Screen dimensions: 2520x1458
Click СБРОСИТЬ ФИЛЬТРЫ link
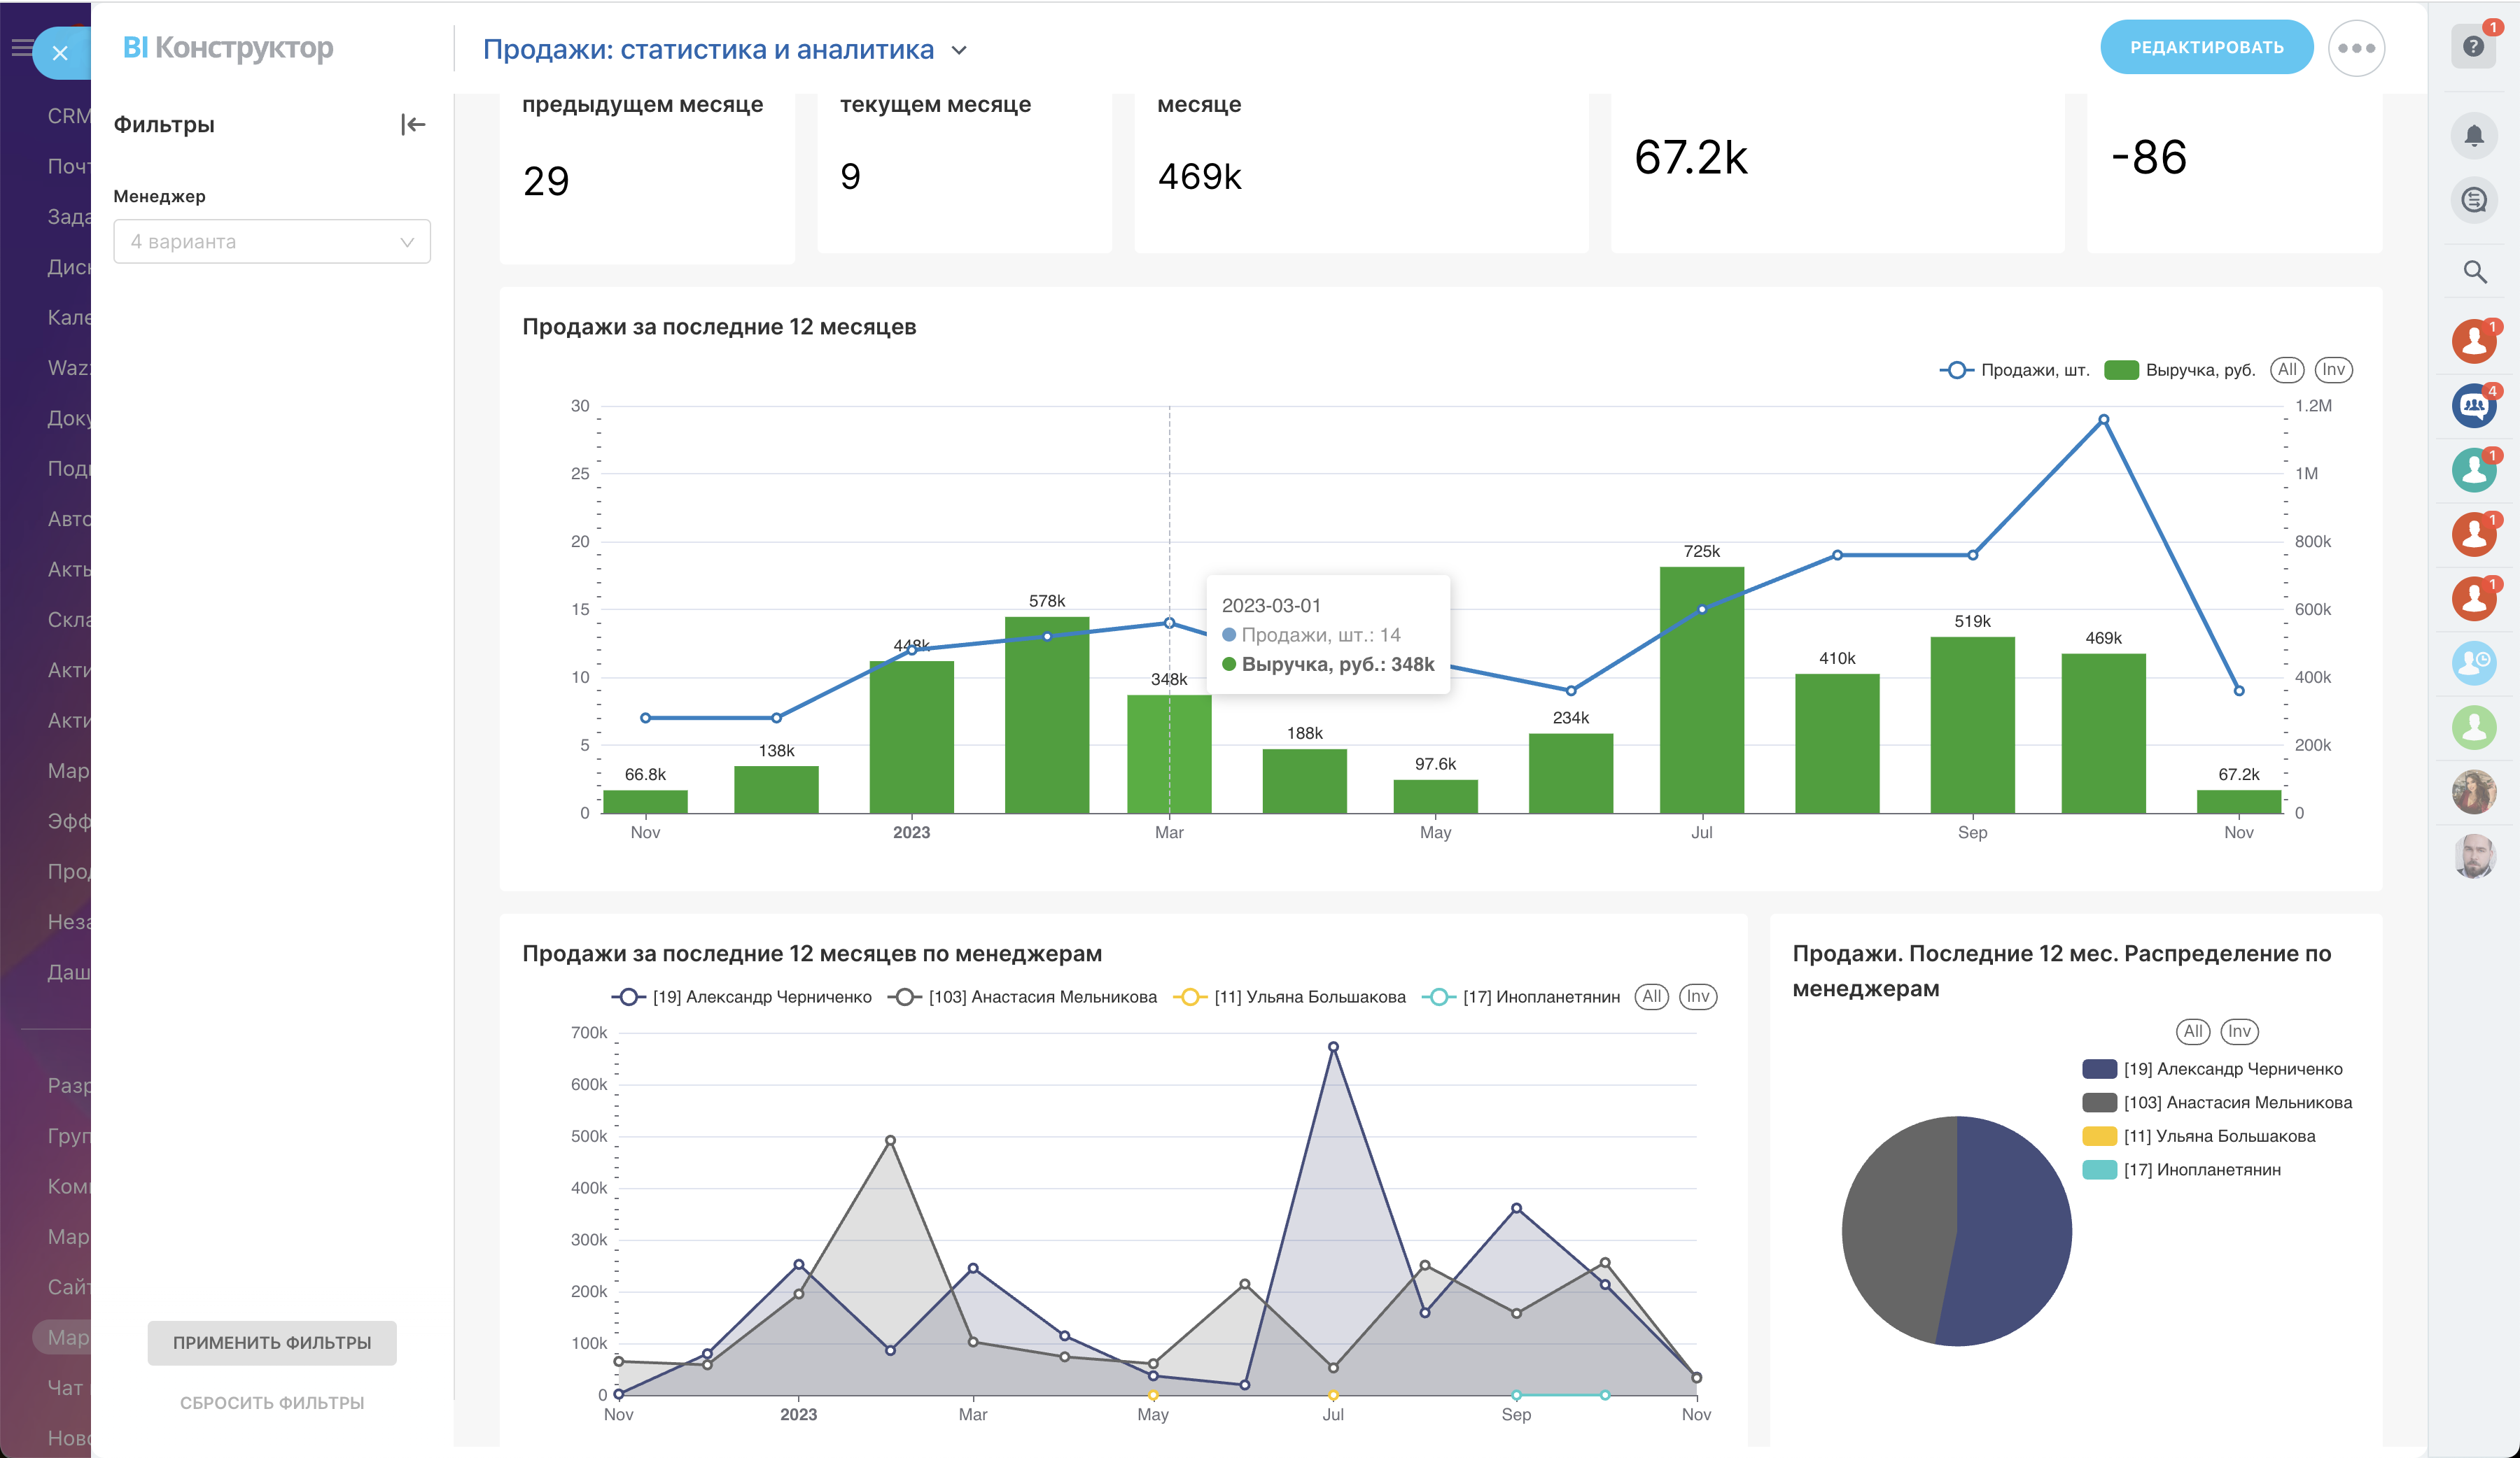click(272, 1403)
